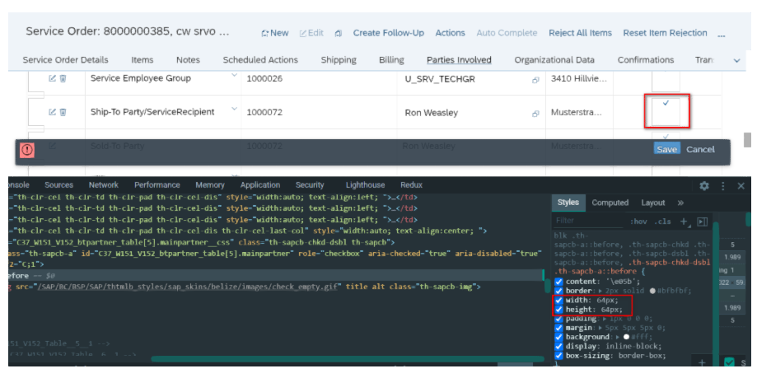Open DevTools settings gear

704,186
